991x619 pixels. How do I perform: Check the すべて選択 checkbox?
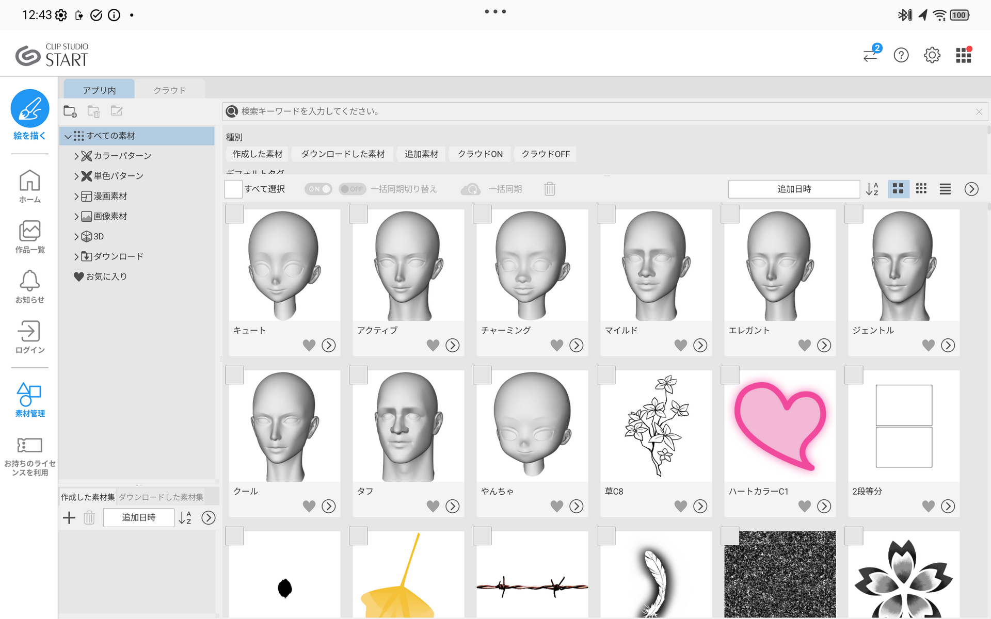tap(233, 189)
